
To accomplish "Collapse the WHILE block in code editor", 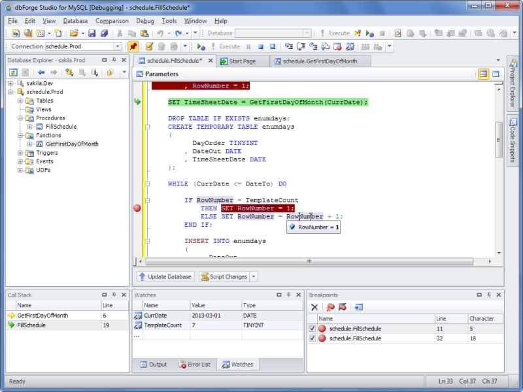I will pos(147,184).
